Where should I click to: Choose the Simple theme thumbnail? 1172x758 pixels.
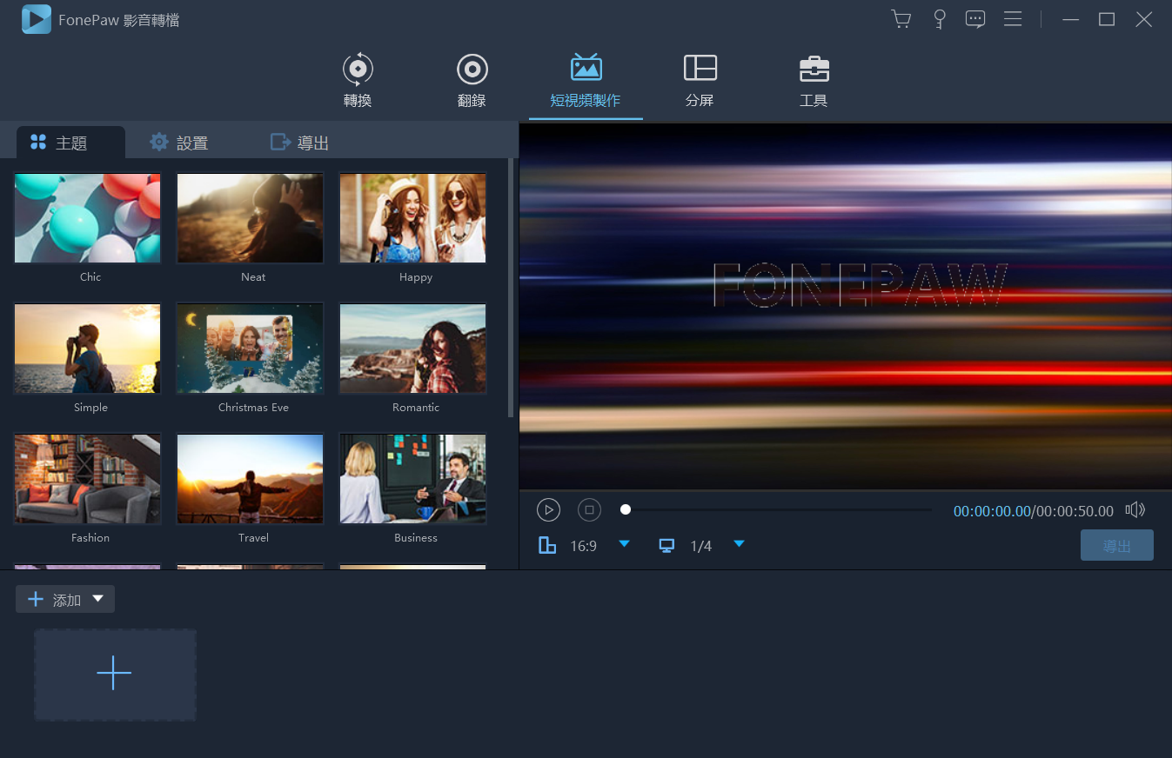click(88, 349)
